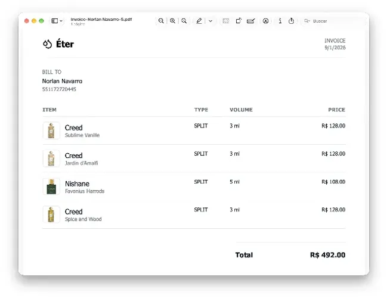Show the markup toolbar icon
This screenshot has height=298, width=387.
coord(265,21)
